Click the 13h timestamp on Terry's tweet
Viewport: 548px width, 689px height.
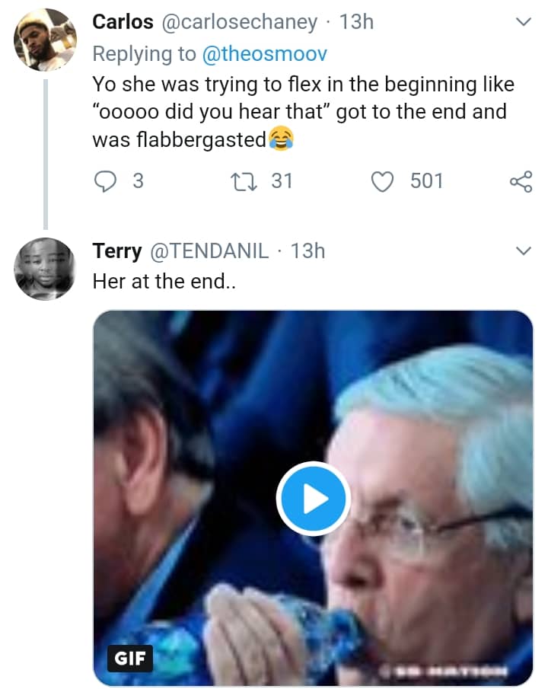[x=307, y=250]
